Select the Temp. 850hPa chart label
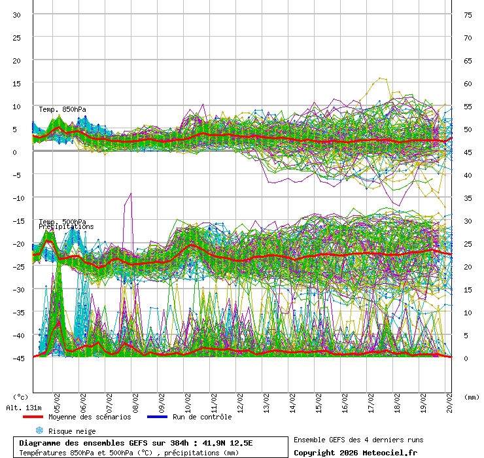The height and width of the screenshot is (458, 484). (x=62, y=109)
